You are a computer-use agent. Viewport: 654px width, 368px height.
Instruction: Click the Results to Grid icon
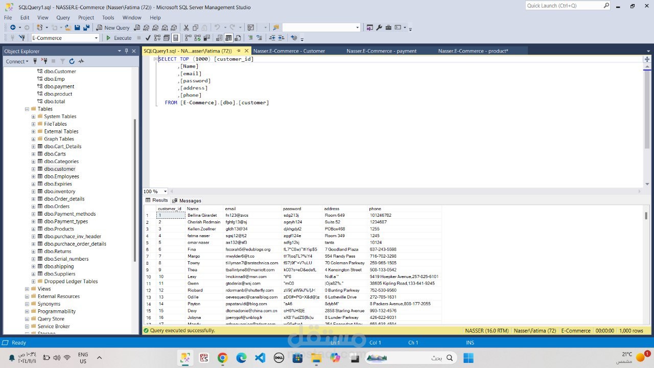228,38
